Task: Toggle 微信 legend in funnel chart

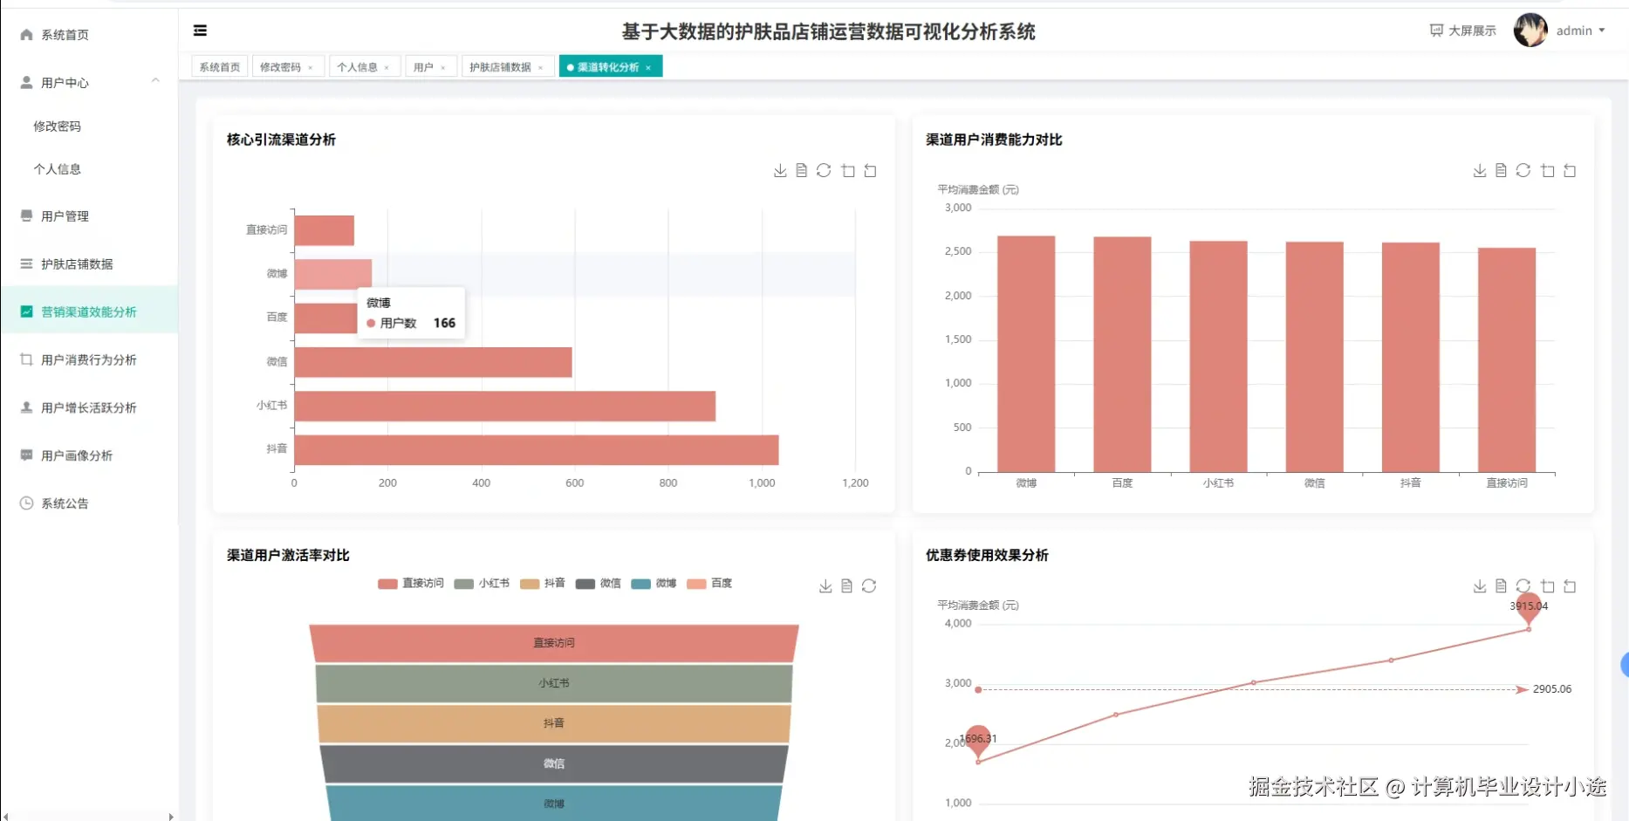Action: [599, 584]
